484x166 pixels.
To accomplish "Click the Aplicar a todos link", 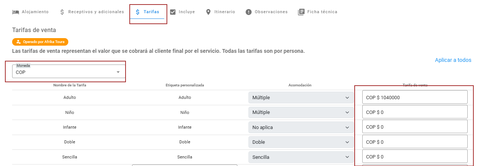I will click(x=453, y=60).
